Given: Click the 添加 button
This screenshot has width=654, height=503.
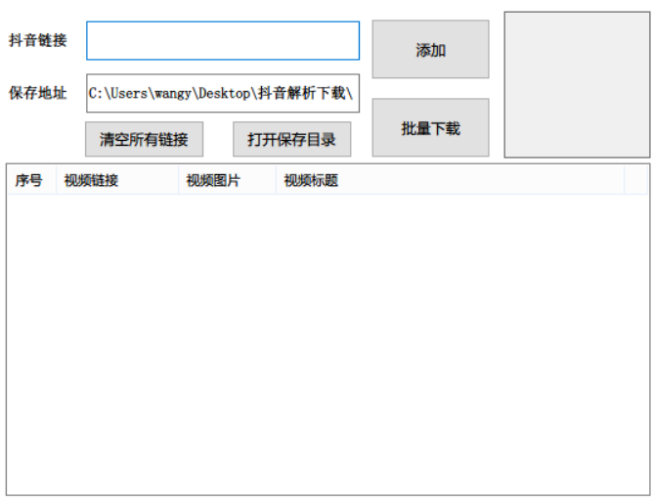Looking at the screenshot, I should coord(430,50).
